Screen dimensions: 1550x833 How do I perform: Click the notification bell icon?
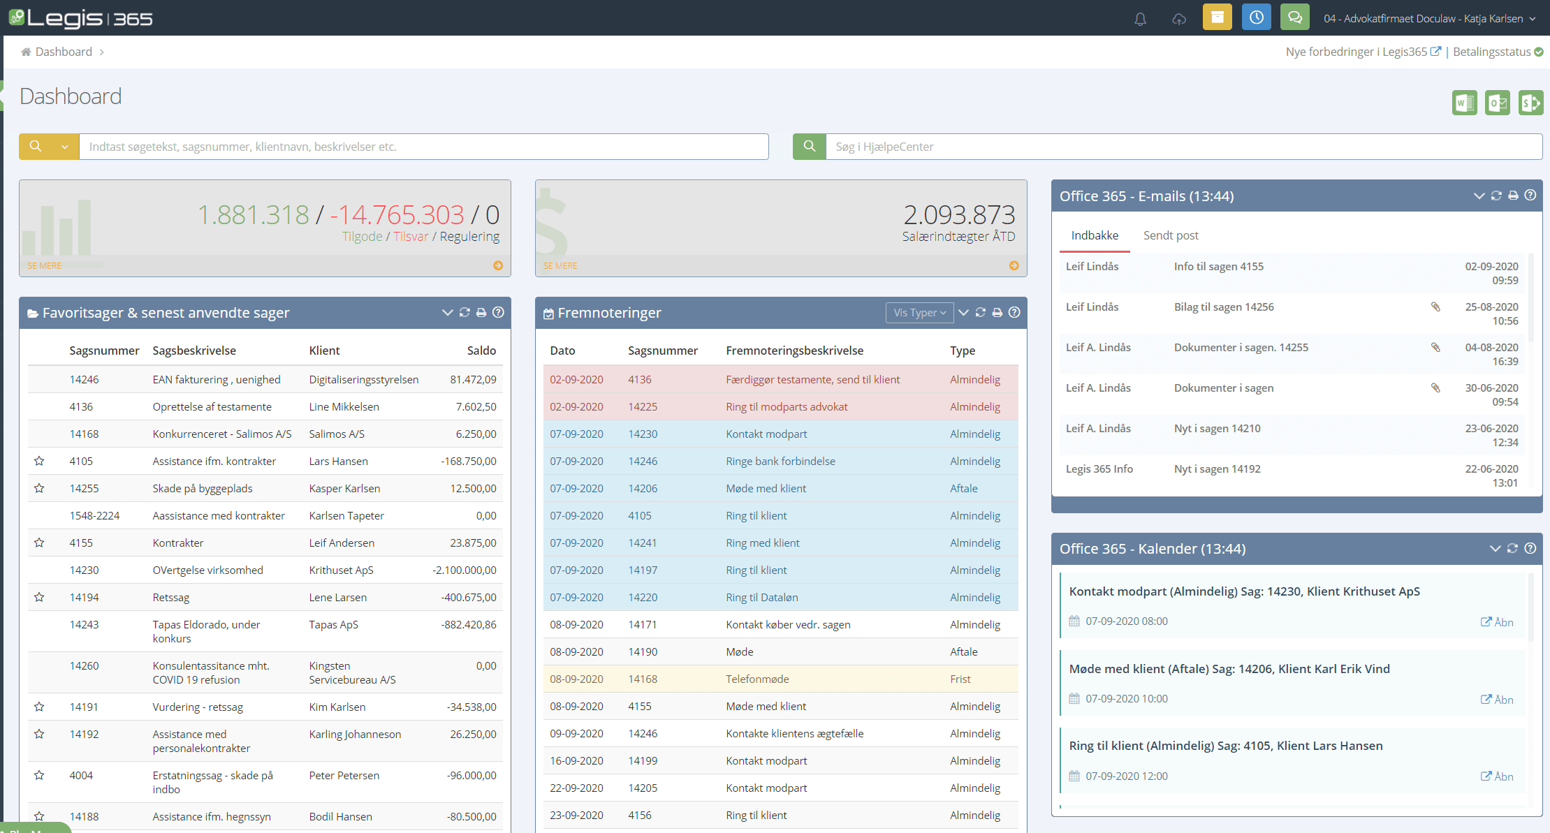[1140, 19]
